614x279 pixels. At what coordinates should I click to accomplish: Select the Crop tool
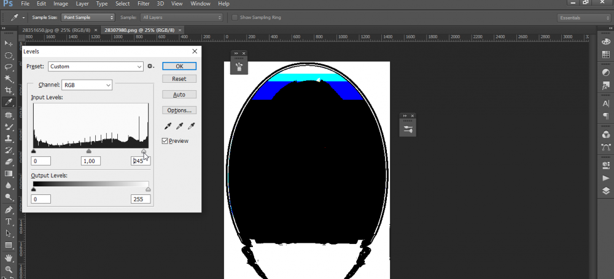click(x=9, y=90)
